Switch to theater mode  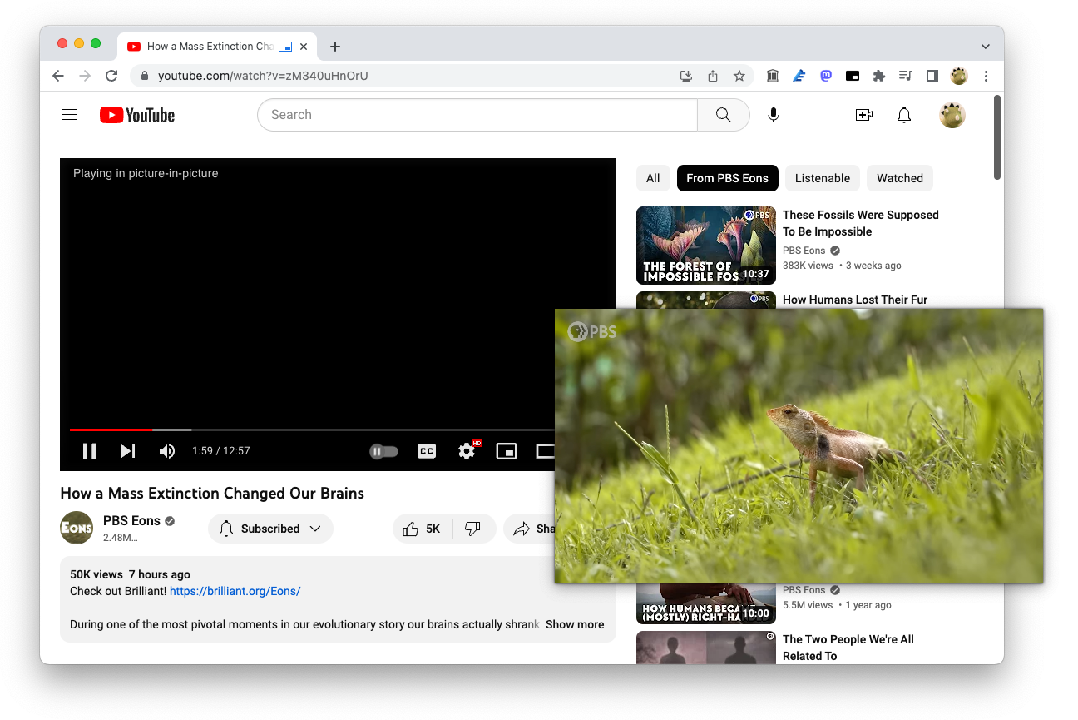coord(545,451)
